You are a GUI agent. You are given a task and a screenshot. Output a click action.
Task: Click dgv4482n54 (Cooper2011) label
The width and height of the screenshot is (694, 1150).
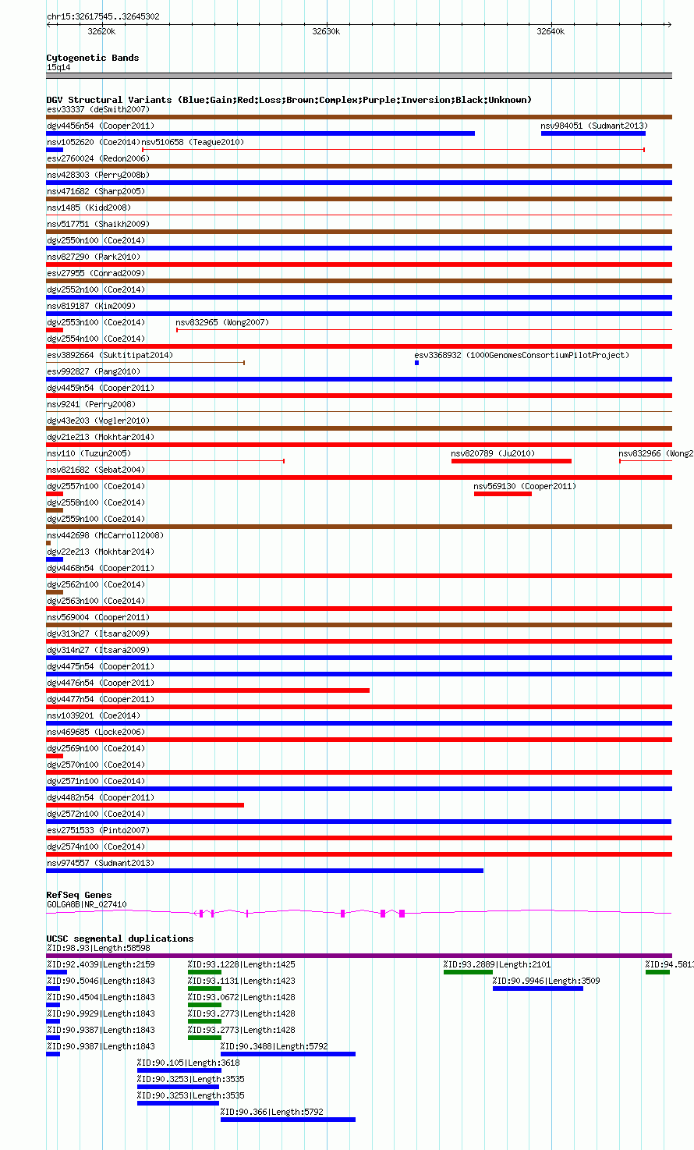(101, 797)
